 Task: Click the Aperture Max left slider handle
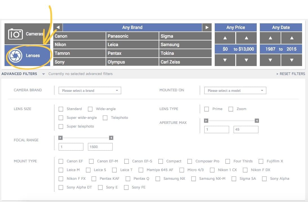pos(206,121)
